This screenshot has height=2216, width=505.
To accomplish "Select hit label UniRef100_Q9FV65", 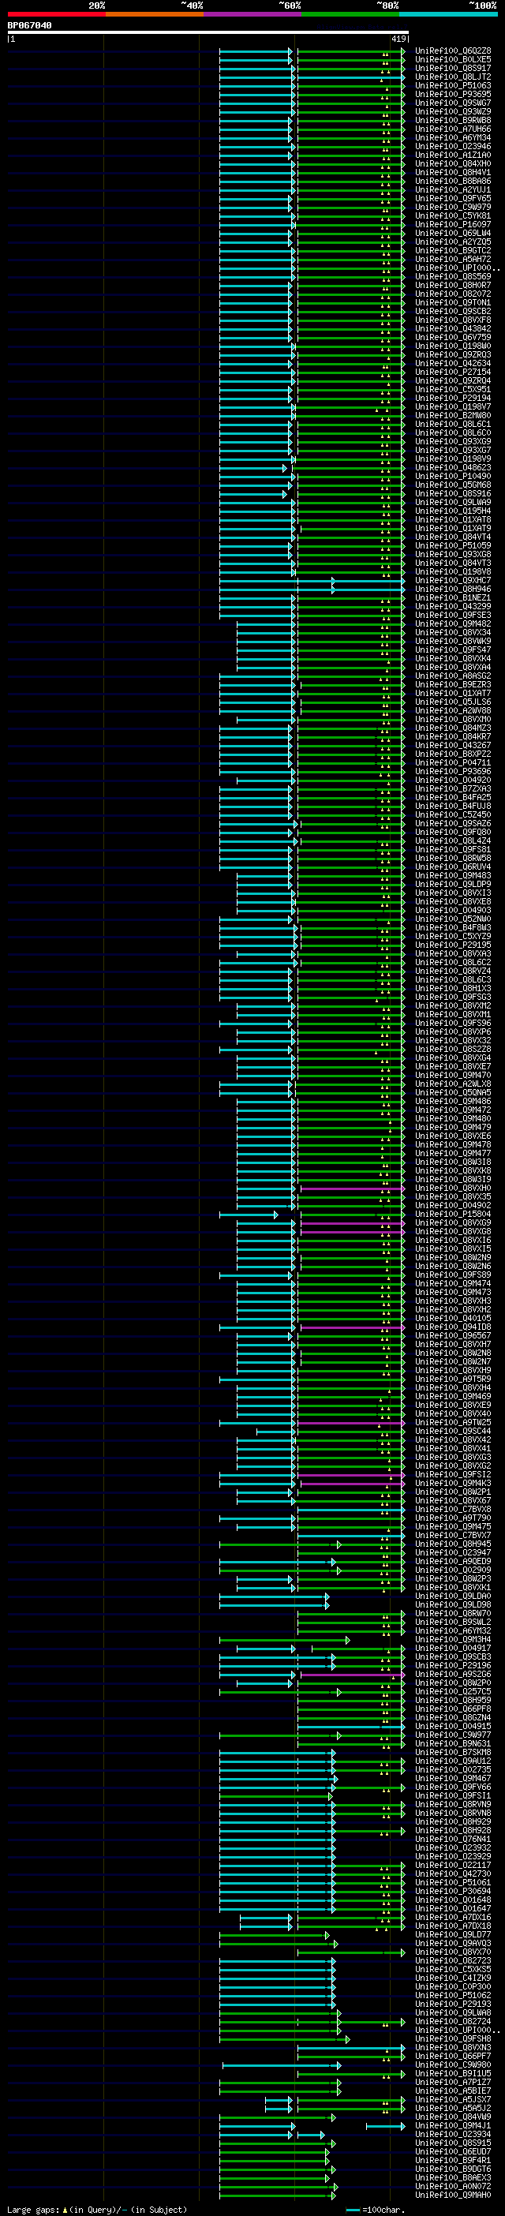I will (x=454, y=198).
